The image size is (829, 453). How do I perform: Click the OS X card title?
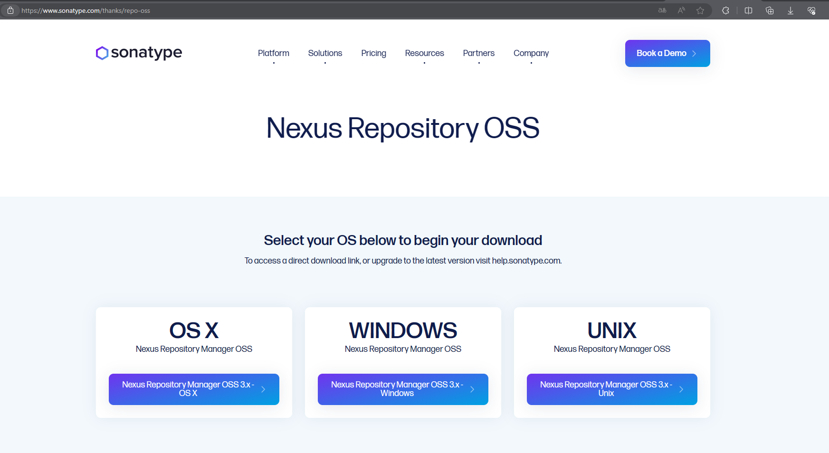194,330
